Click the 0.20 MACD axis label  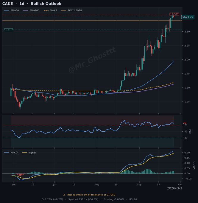point(187,153)
